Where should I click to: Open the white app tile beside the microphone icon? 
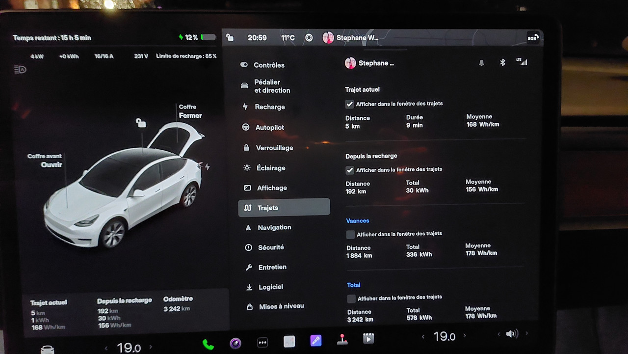289,341
